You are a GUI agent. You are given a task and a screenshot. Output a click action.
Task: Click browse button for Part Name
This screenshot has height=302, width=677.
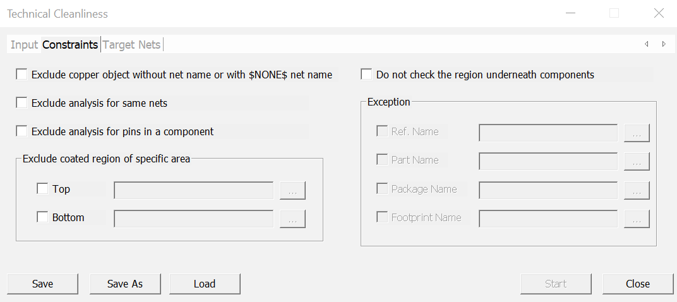(x=637, y=161)
